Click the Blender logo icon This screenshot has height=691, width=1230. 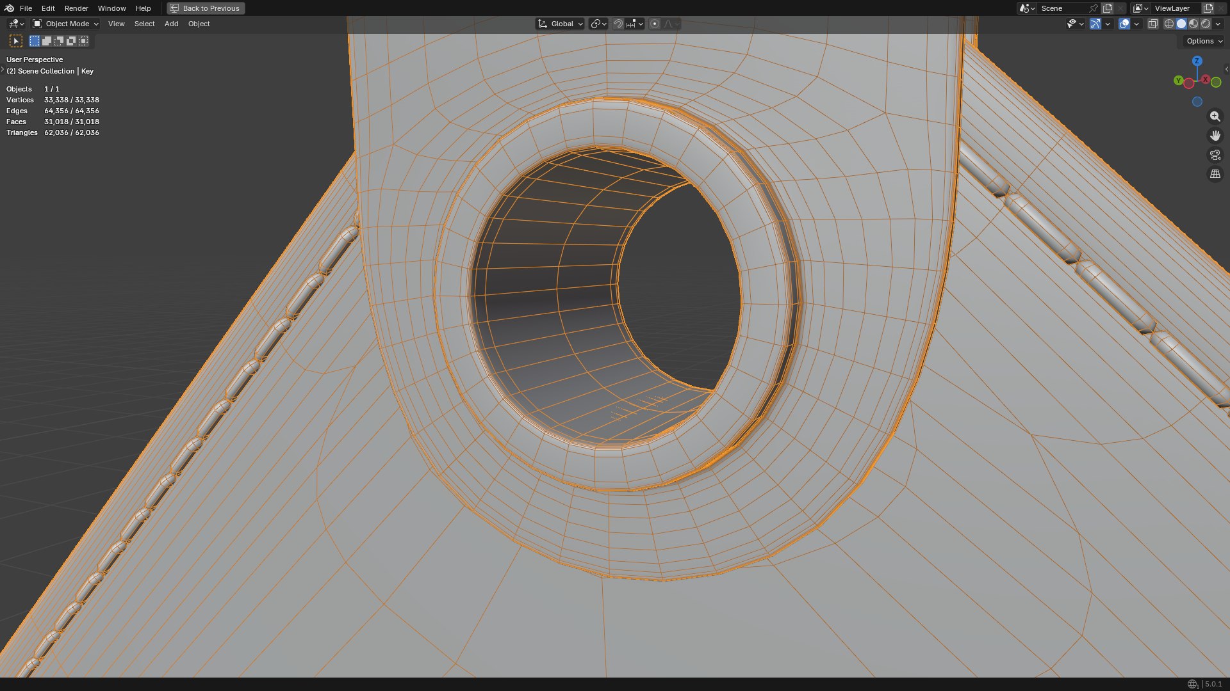point(9,8)
